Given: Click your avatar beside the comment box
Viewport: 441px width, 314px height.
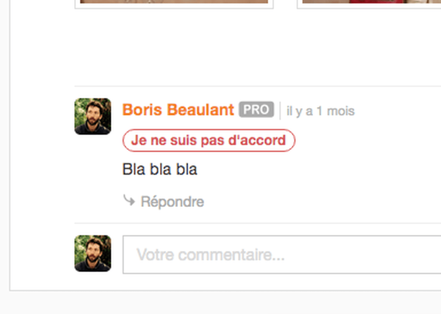Looking at the screenshot, I should coord(93,253).
